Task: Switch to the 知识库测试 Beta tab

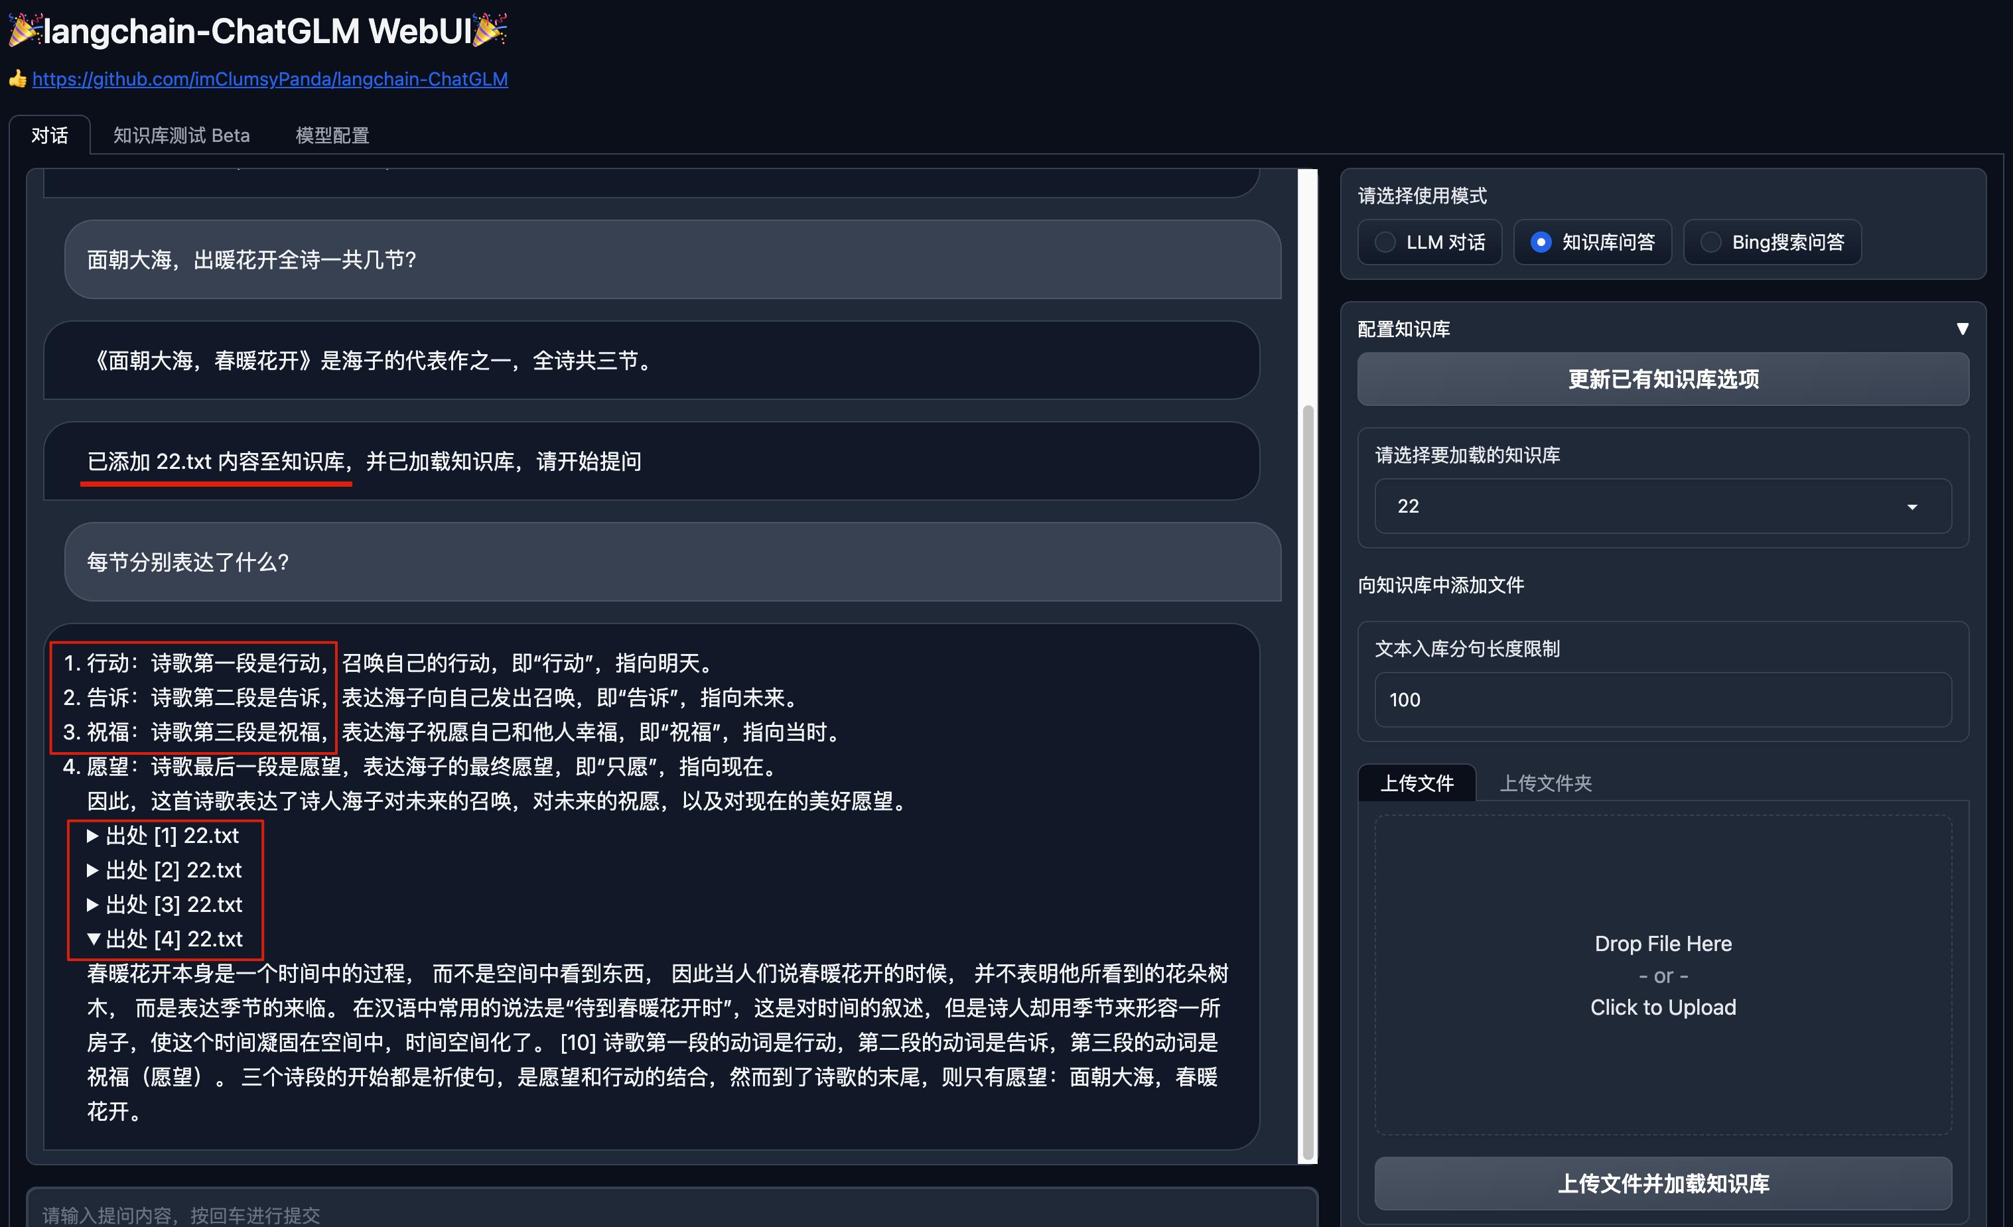Action: [x=181, y=135]
